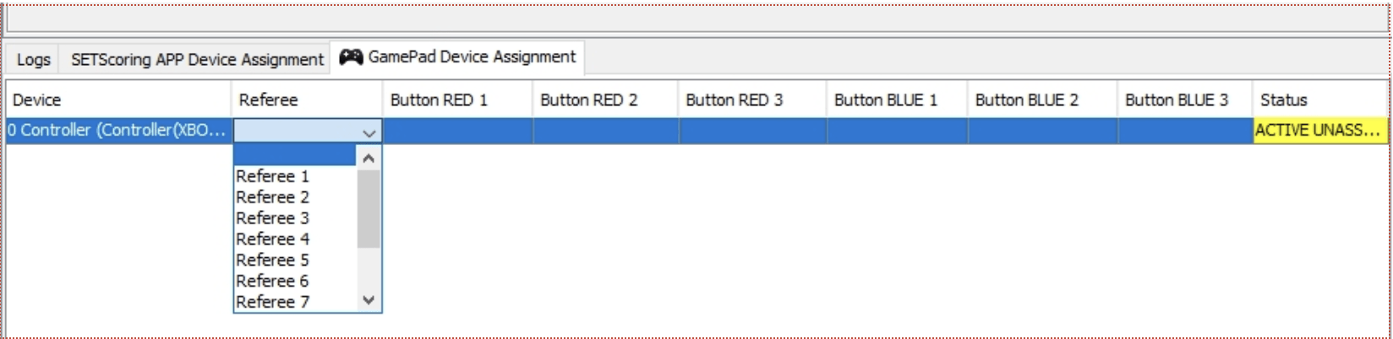Choose Referee 2 in dropdown list

point(272,197)
